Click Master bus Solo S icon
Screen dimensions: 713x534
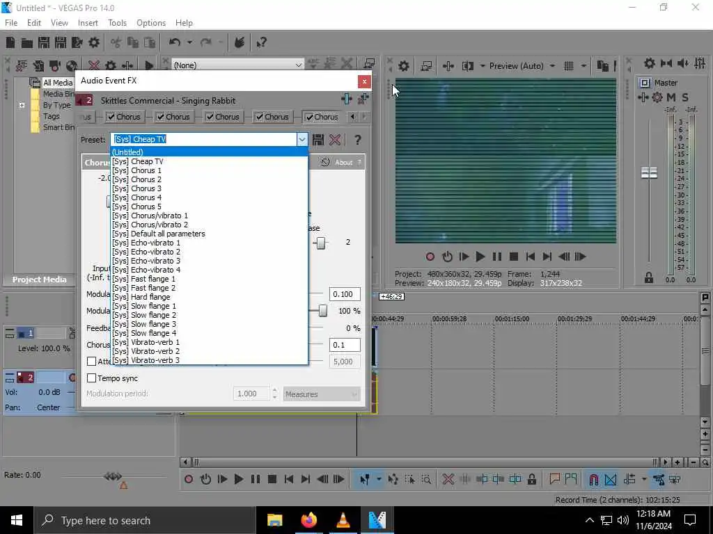click(x=685, y=97)
